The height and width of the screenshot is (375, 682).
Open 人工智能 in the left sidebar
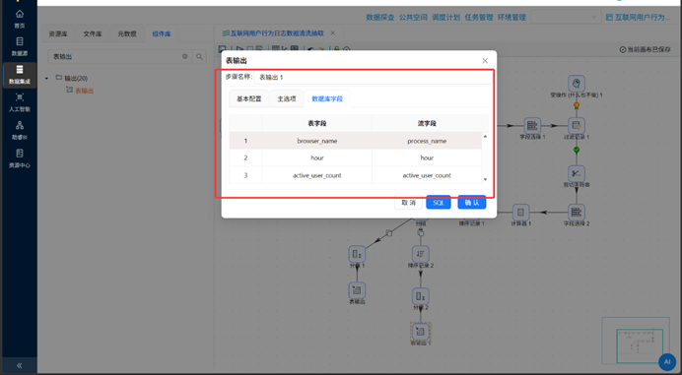[x=20, y=102]
